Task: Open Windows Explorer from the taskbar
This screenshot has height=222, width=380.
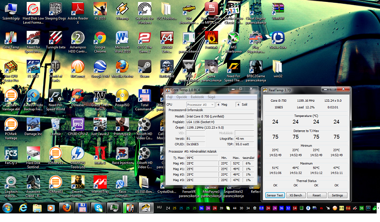Action: coord(37,208)
